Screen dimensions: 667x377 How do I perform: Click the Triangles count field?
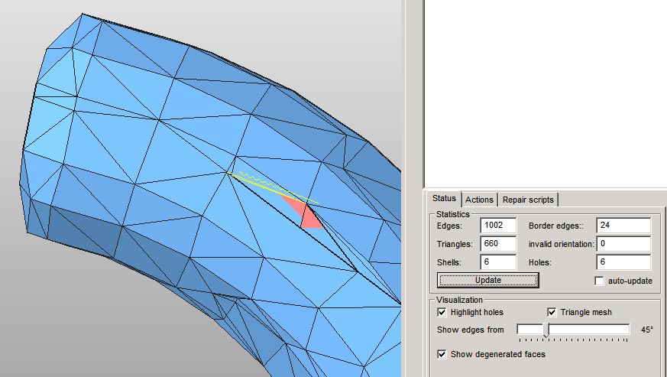pyautogui.click(x=498, y=244)
